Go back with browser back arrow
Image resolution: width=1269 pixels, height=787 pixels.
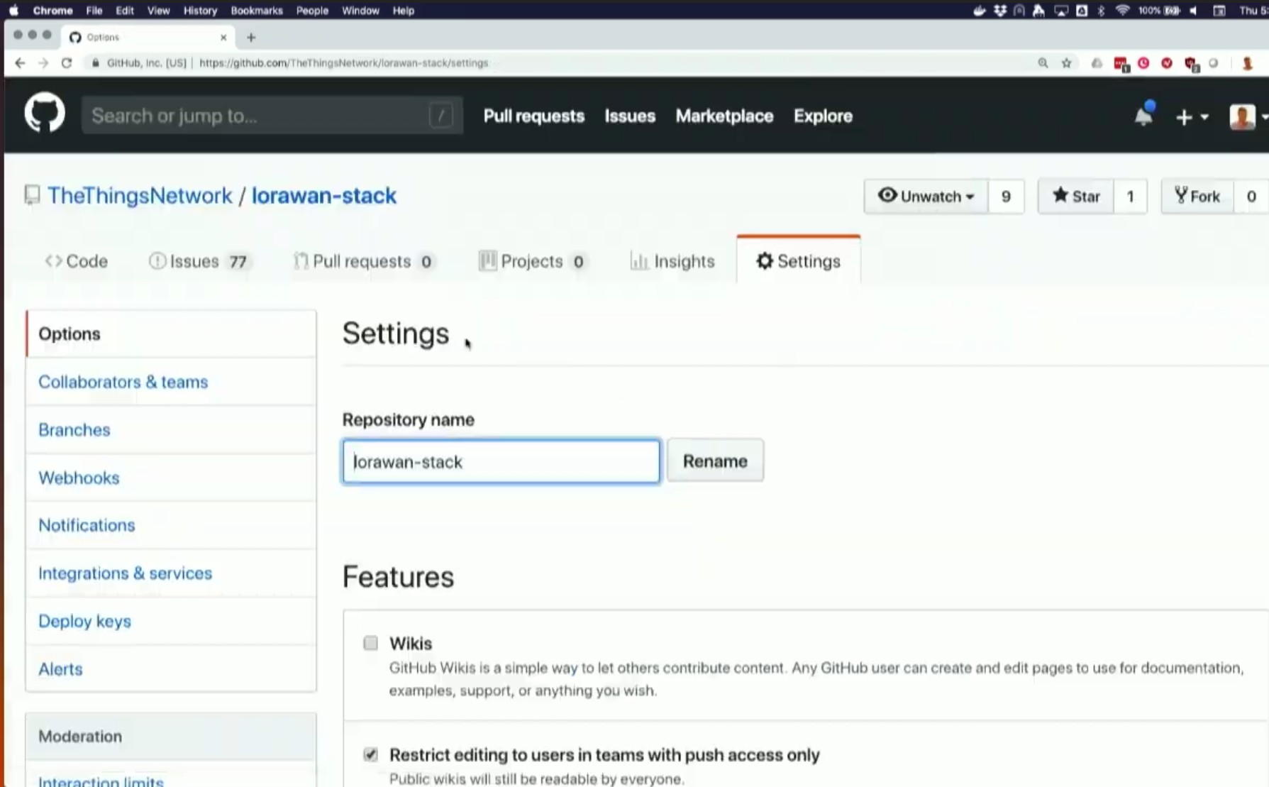(x=20, y=62)
